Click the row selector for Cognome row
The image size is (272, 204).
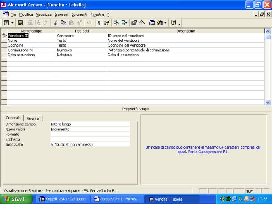point(4,45)
